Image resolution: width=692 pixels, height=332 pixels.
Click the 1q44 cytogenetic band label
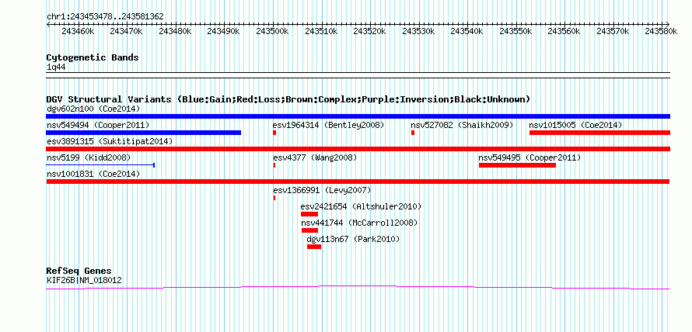pos(56,67)
